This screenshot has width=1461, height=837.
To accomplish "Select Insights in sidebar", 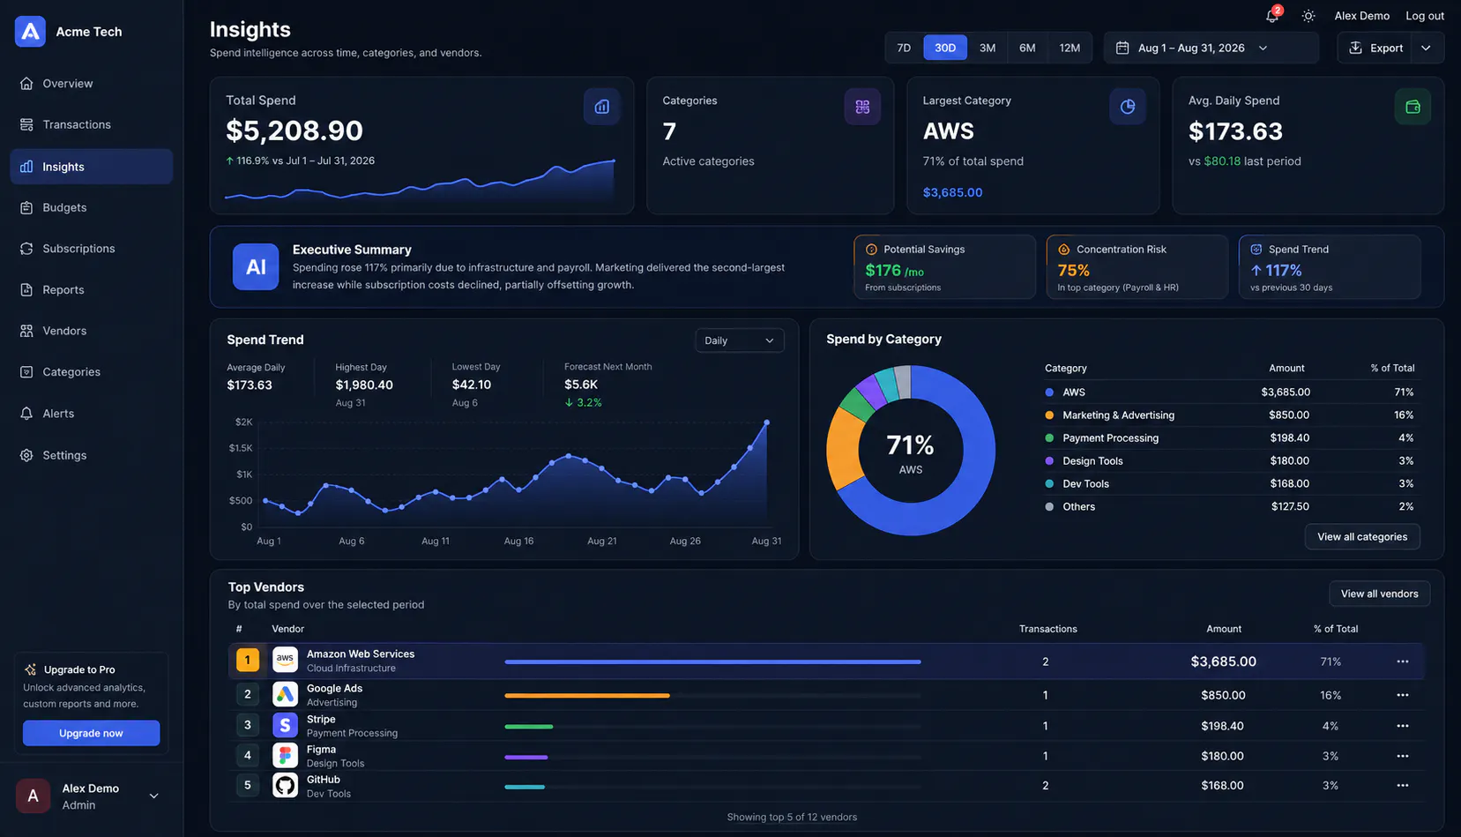I will [91, 167].
